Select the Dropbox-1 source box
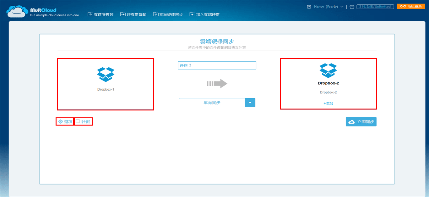Screen dimensions: 429x197 [x=105, y=84]
